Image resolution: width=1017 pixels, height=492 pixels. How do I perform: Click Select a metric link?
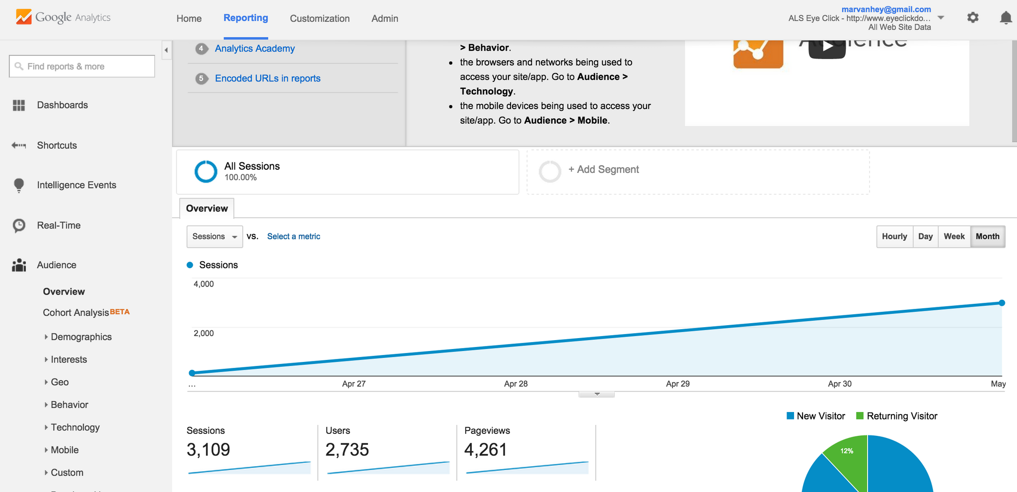tap(293, 236)
